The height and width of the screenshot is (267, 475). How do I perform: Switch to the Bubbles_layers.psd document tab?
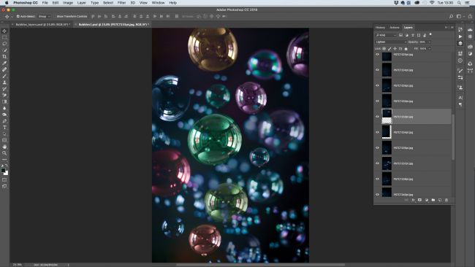tap(42, 25)
